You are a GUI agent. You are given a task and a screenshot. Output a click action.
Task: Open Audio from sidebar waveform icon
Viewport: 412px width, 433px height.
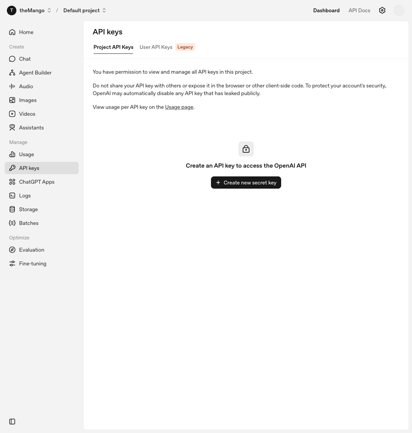coord(12,86)
